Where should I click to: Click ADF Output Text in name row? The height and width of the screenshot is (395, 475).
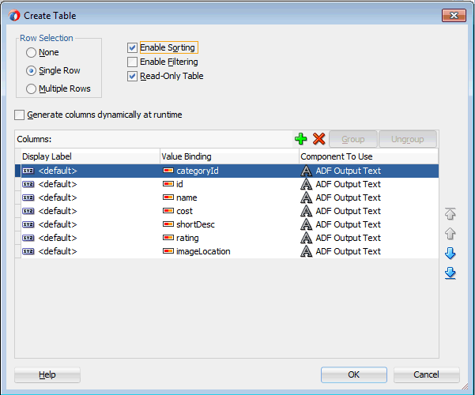(348, 197)
